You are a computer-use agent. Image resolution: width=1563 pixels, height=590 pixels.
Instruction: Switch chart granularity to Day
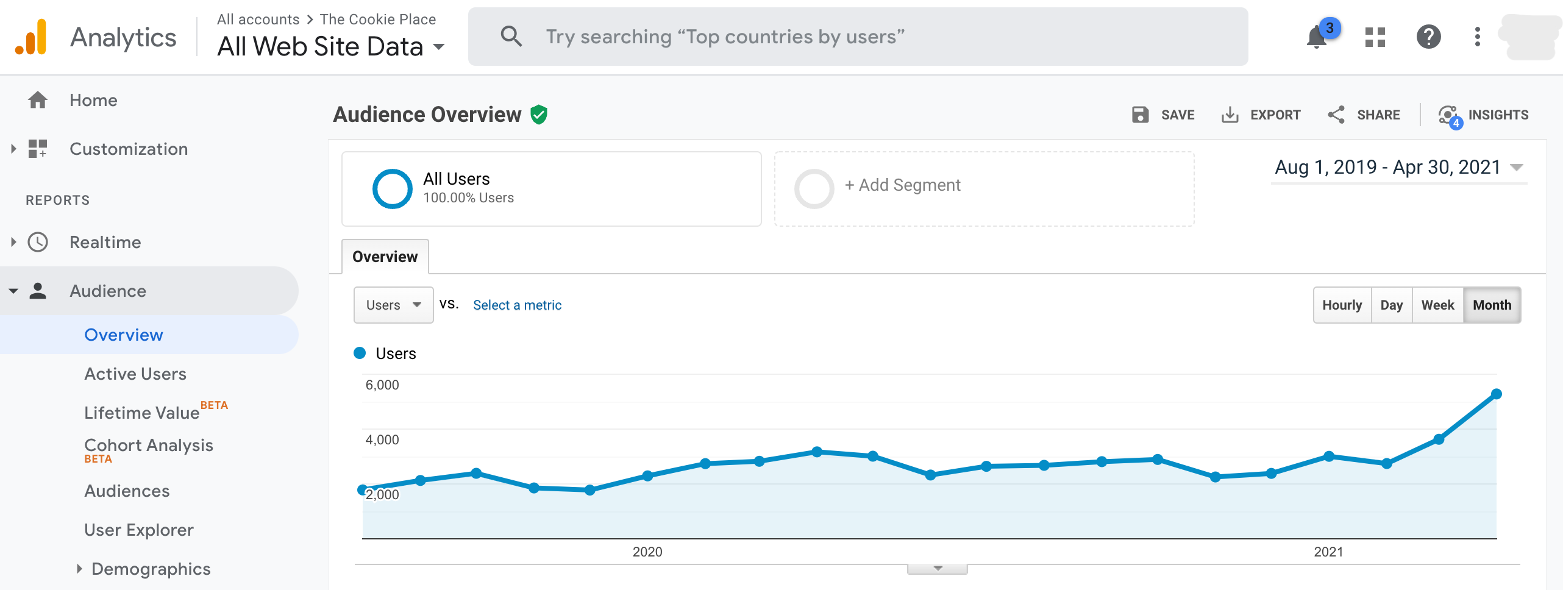pos(1391,305)
